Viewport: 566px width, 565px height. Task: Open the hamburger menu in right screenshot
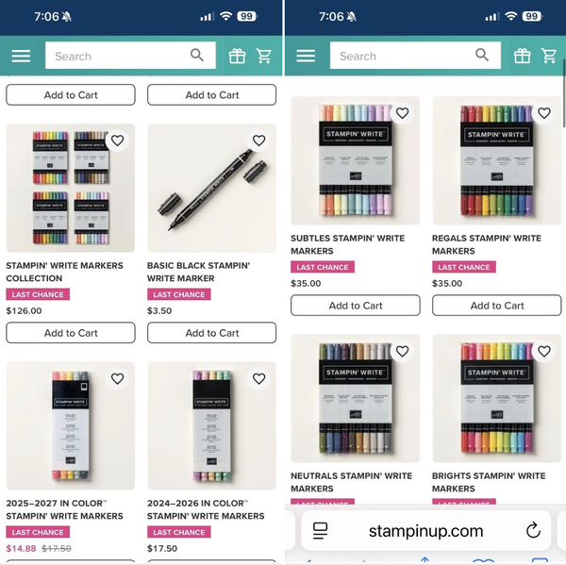coord(306,57)
